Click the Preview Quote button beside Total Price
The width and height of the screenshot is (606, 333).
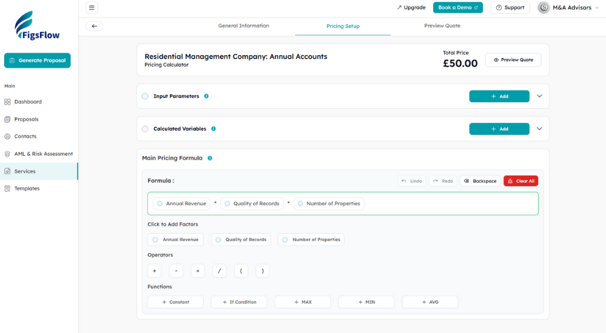click(x=513, y=60)
